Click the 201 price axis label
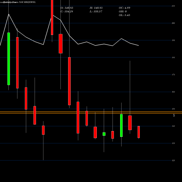Screen dimensions: 182x182 pos(173,23)
